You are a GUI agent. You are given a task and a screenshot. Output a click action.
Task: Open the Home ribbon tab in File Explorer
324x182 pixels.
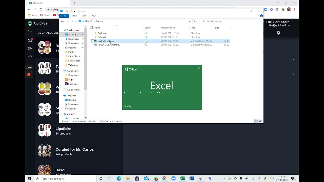[x=74, y=16]
